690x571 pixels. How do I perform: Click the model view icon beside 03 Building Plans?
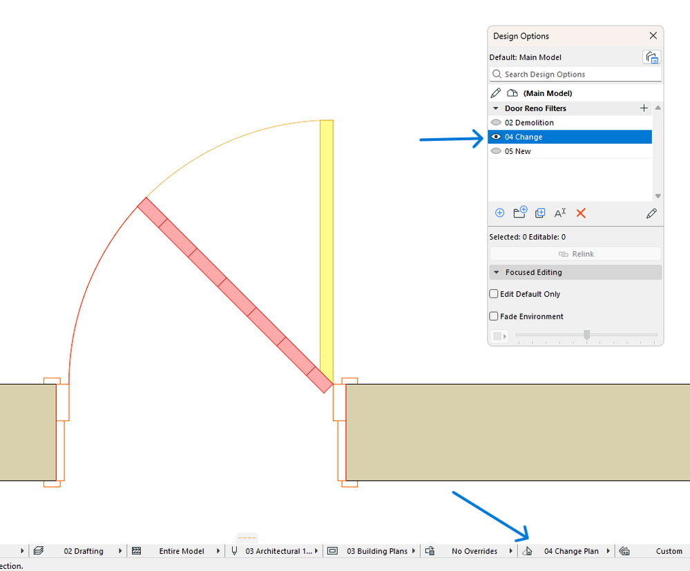pyautogui.click(x=333, y=551)
